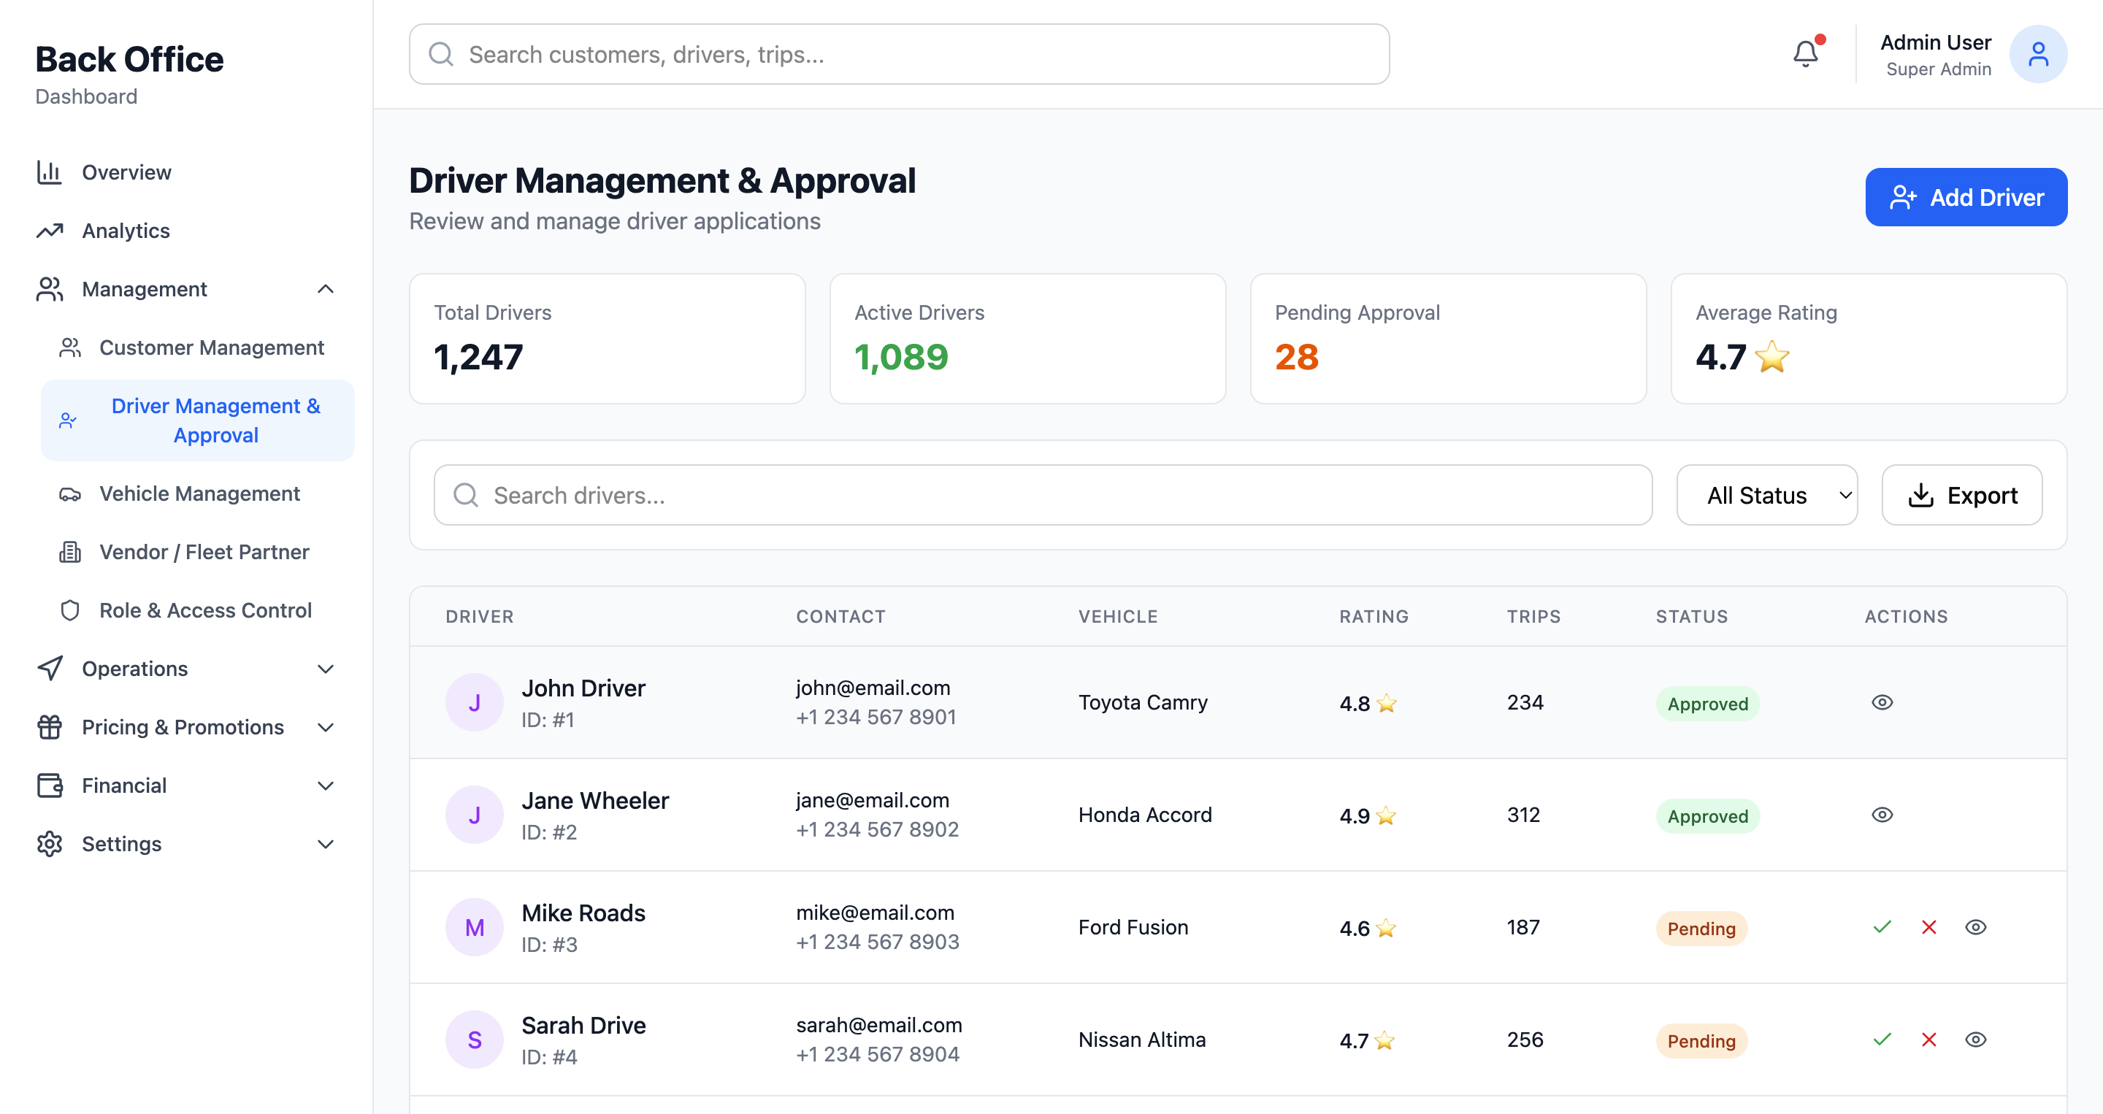Click the Pending Approval stat card
This screenshot has width=2103, height=1114.
pos(1447,339)
